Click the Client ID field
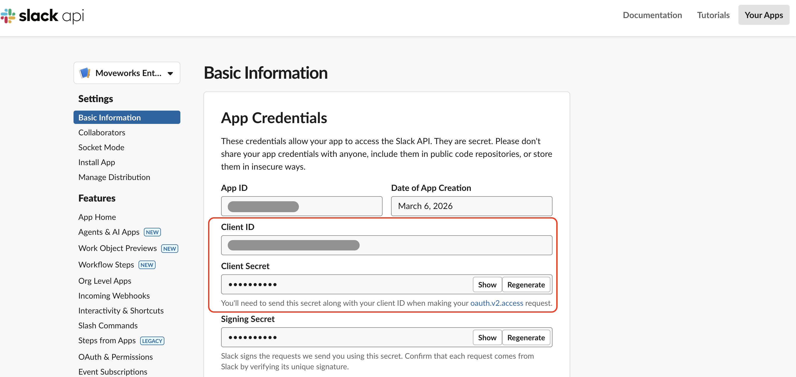 [386, 245]
